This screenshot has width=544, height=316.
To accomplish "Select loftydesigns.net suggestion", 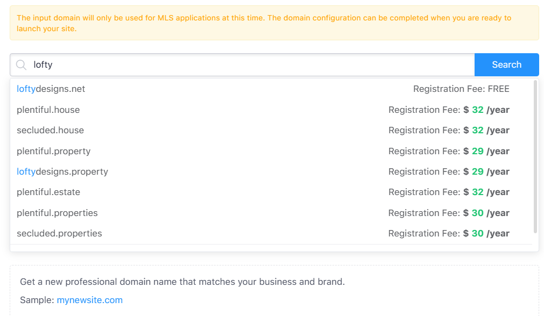I will [x=51, y=89].
